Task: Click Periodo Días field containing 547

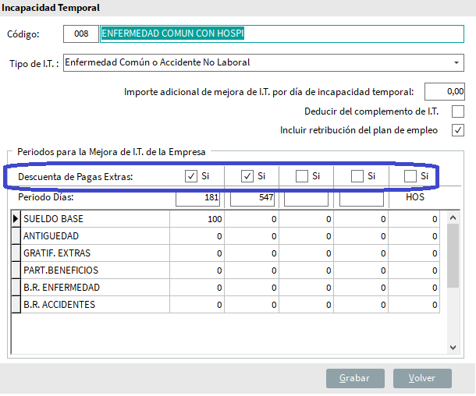Action: click(253, 199)
